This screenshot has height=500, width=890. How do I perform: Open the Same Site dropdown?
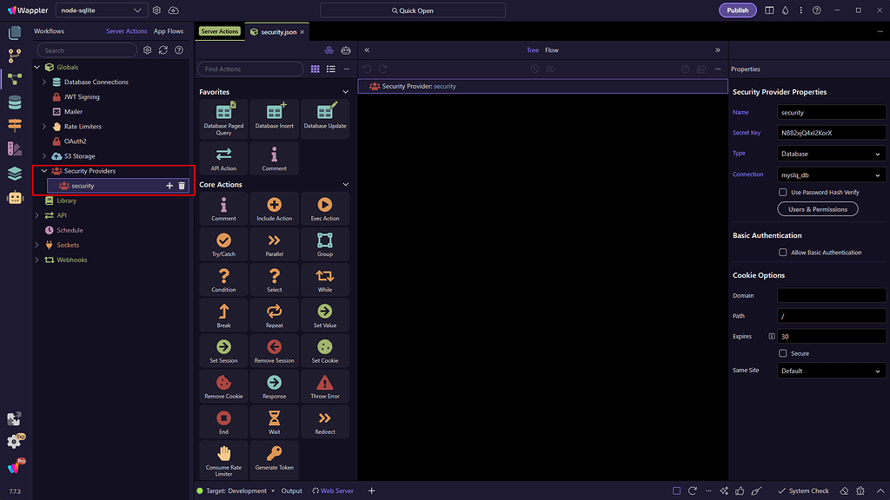click(831, 371)
